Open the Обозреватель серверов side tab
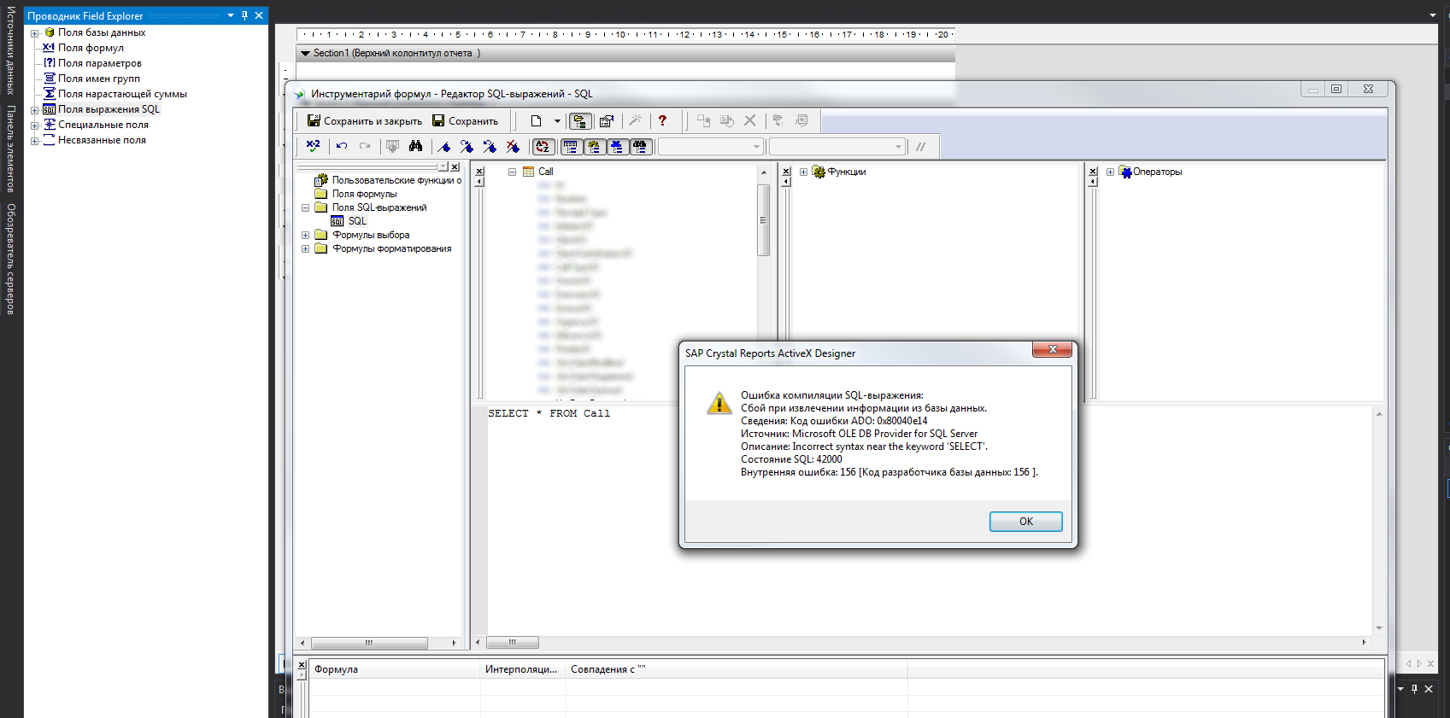Image resolution: width=1450 pixels, height=718 pixels. point(11,259)
